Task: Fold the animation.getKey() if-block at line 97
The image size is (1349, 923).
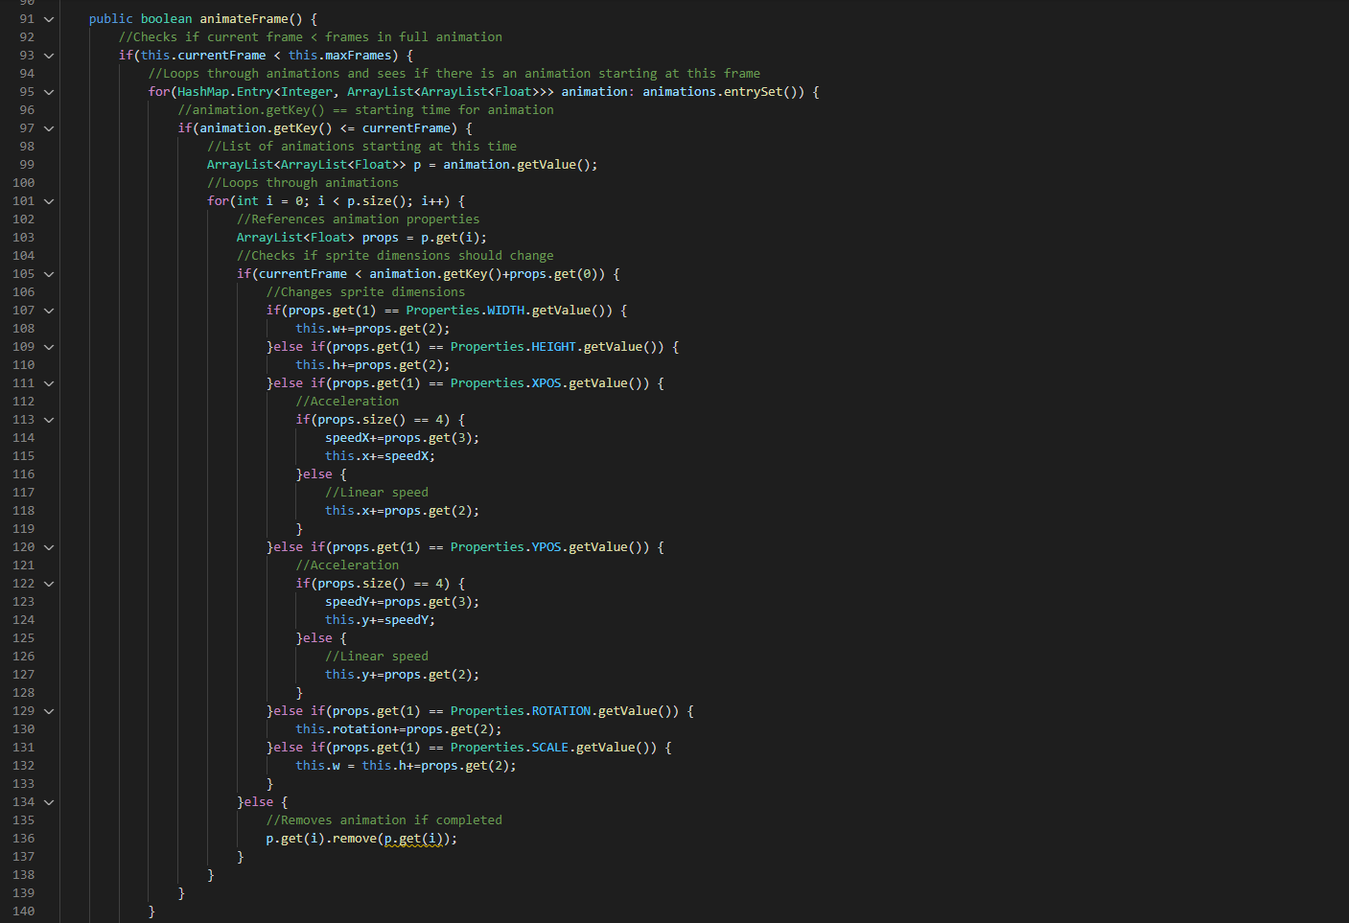Action: 49,128
